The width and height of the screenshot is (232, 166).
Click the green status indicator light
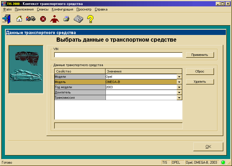[223, 163]
